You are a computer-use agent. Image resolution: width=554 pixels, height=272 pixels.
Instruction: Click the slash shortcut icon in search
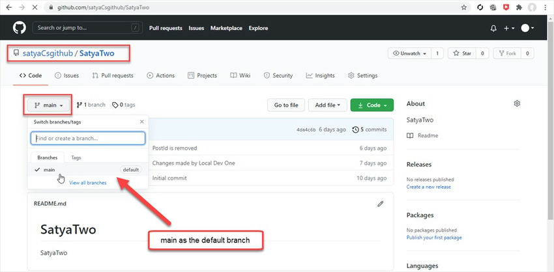pyautogui.click(x=135, y=28)
